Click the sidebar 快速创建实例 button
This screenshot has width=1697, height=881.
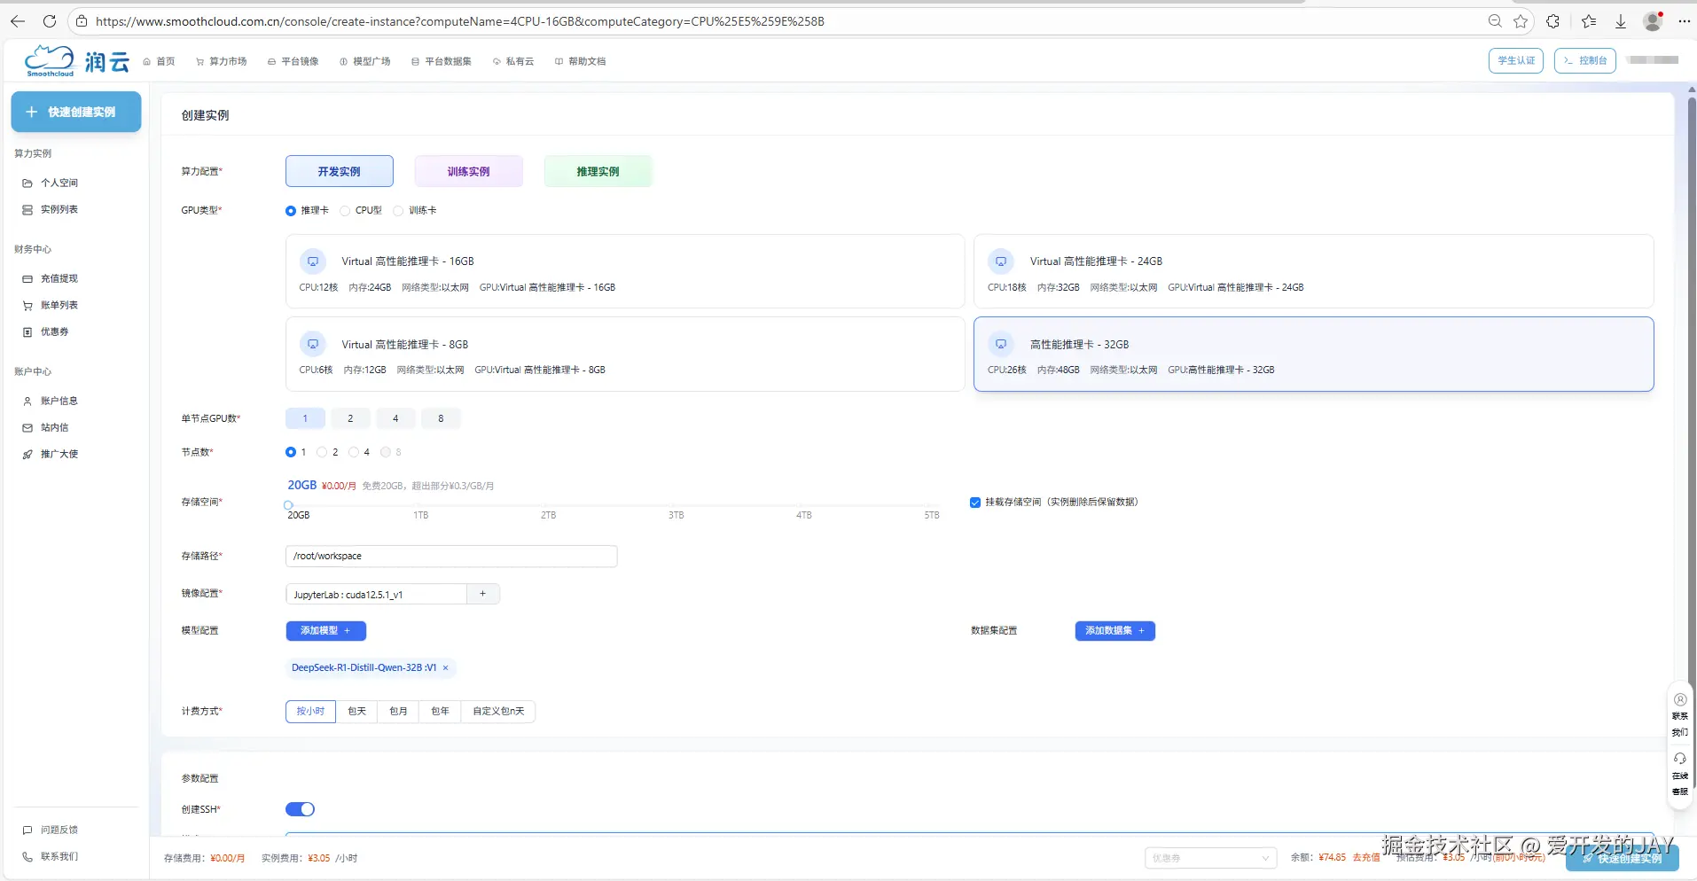click(76, 112)
